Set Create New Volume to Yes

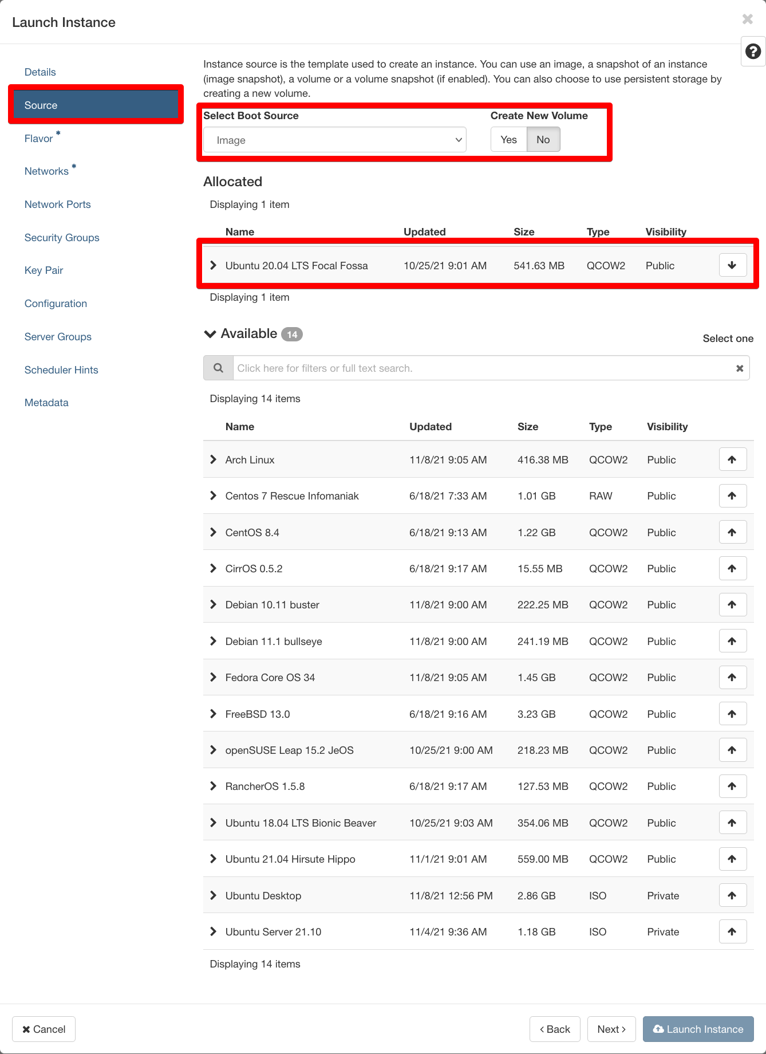point(508,139)
